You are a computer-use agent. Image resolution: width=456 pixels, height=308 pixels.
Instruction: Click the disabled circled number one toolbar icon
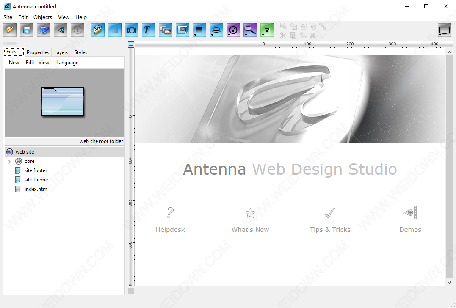pos(77,30)
